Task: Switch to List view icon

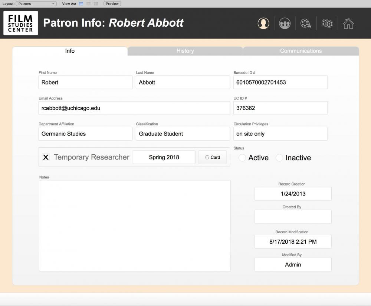Action: tap(88, 4)
